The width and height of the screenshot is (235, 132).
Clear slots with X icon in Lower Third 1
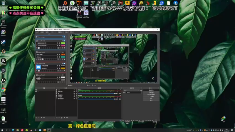click(37, 48)
